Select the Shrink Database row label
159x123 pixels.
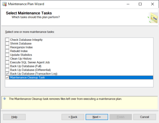coord(21,43)
